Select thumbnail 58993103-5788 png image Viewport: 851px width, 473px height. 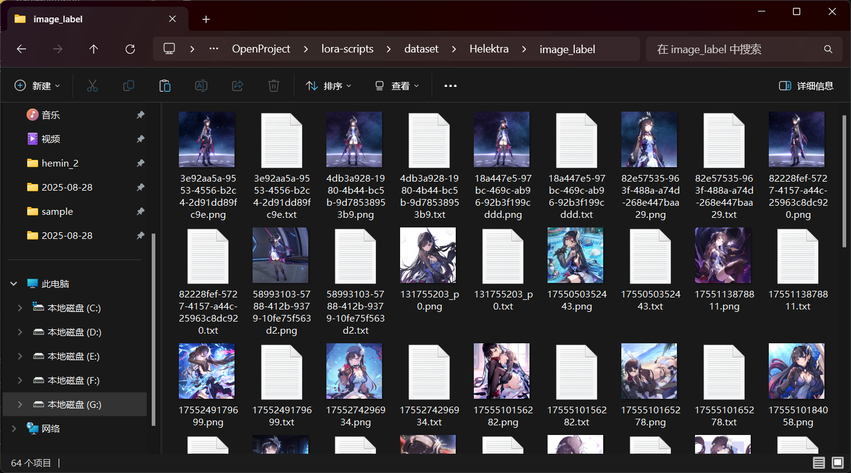[x=280, y=255]
